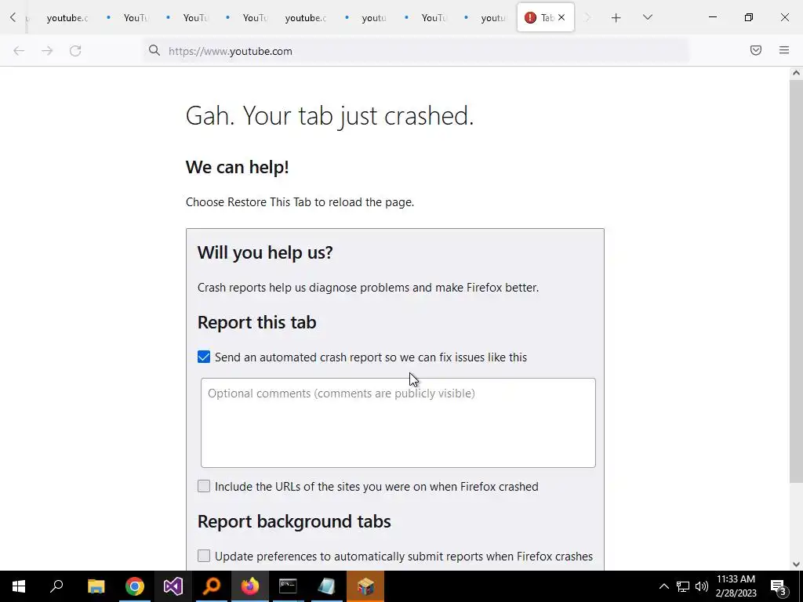Switch to Visual Studio in the taskbar
This screenshot has height=602, width=803.
(x=173, y=586)
